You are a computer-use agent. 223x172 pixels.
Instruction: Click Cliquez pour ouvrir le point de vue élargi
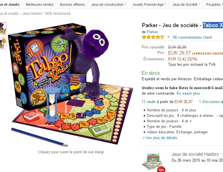click(71, 152)
